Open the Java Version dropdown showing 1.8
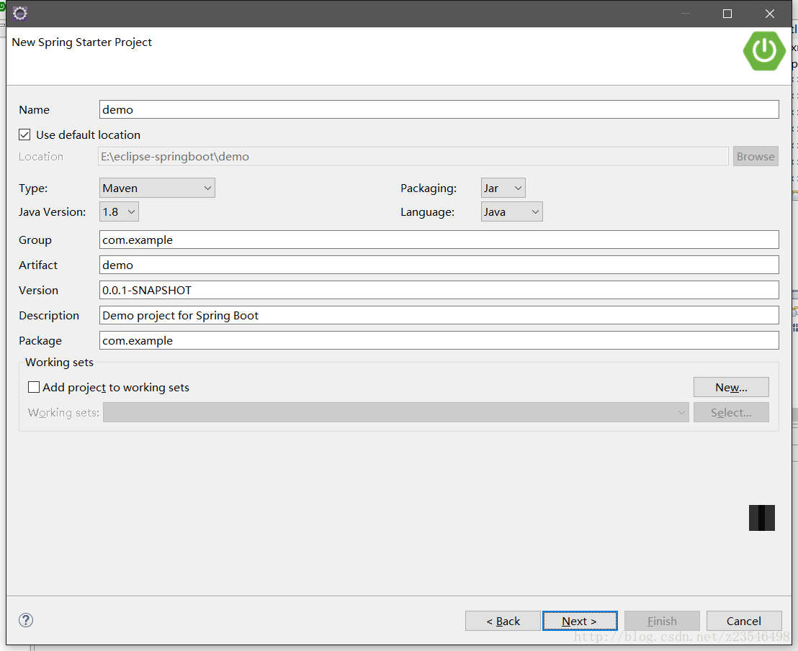The height and width of the screenshot is (651, 798). (119, 212)
